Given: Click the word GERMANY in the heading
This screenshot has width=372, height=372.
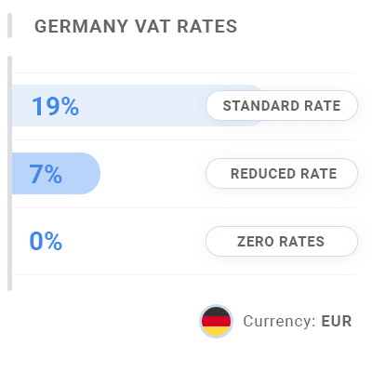Looking at the screenshot, I should [x=81, y=26].
